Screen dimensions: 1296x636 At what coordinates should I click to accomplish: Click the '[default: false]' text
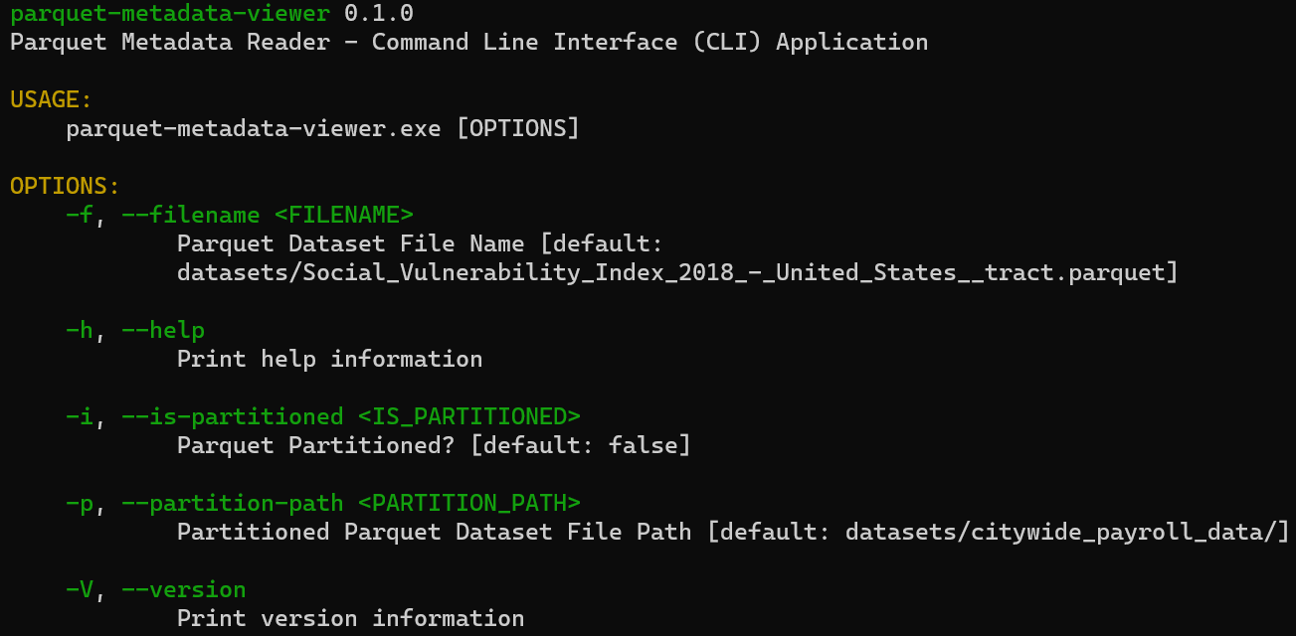580,445
